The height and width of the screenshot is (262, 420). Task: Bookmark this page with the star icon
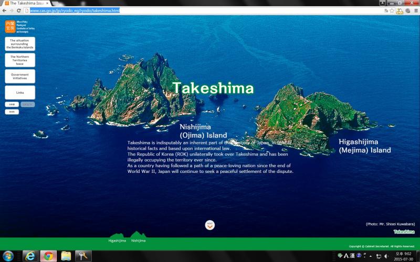(x=392, y=10)
